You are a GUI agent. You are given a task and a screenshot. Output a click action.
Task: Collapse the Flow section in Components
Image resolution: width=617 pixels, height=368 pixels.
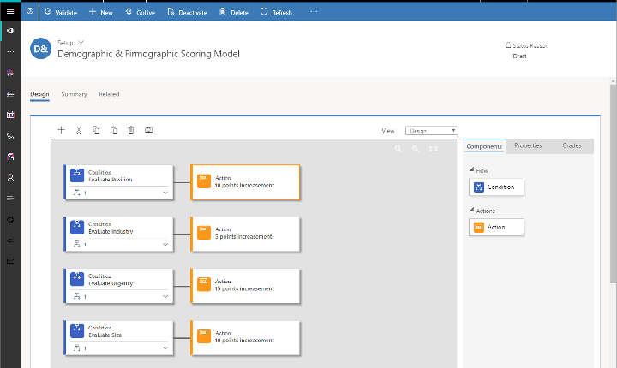pos(470,171)
